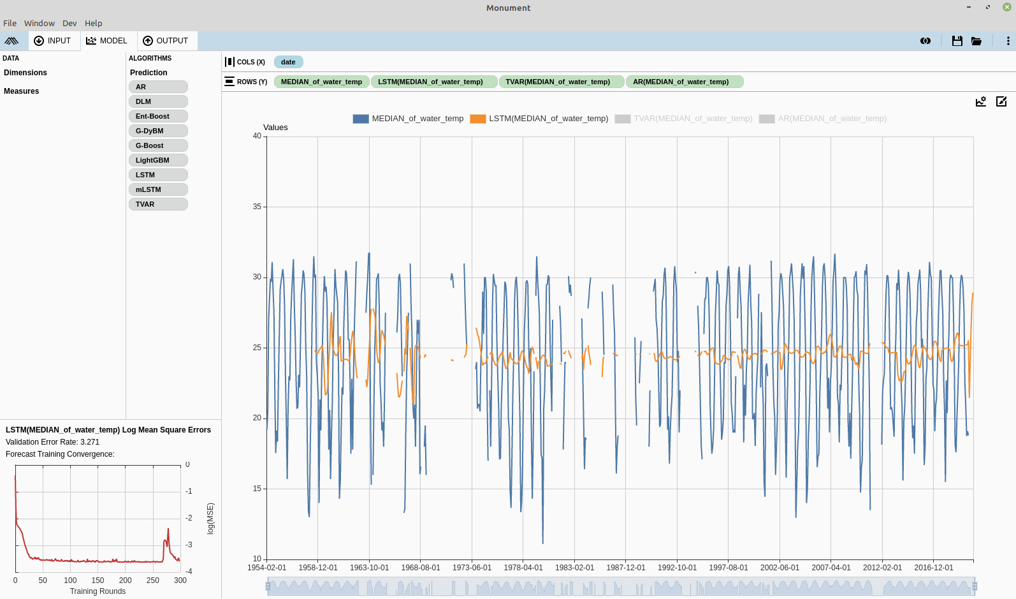Choose the Ent-Boost algorithm
The height and width of the screenshot is (599, 1016).
[x=158, y=116]
